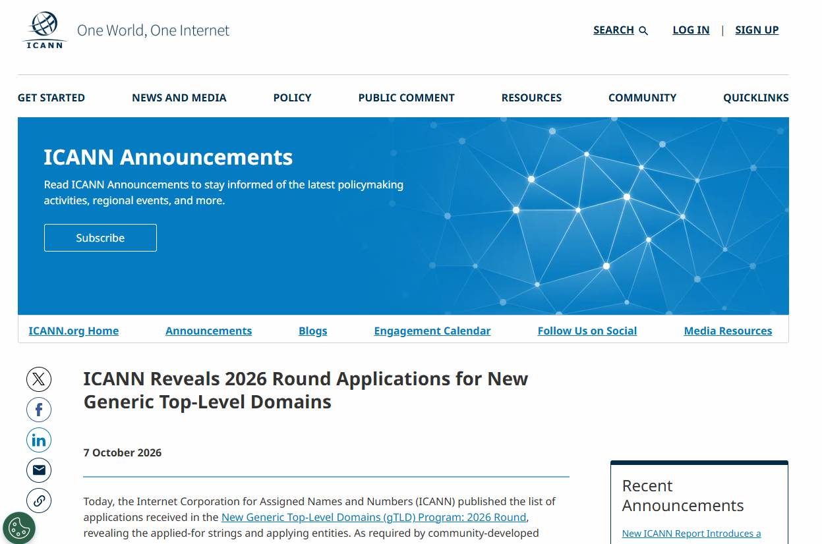Open the Quicklinks menu
The width and height of the screenshot is (822, 544).
tap(756, 97)
